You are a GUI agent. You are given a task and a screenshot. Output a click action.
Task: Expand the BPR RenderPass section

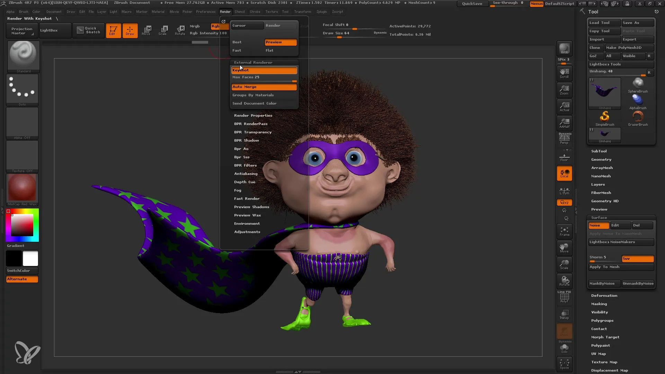click(250, 124)
